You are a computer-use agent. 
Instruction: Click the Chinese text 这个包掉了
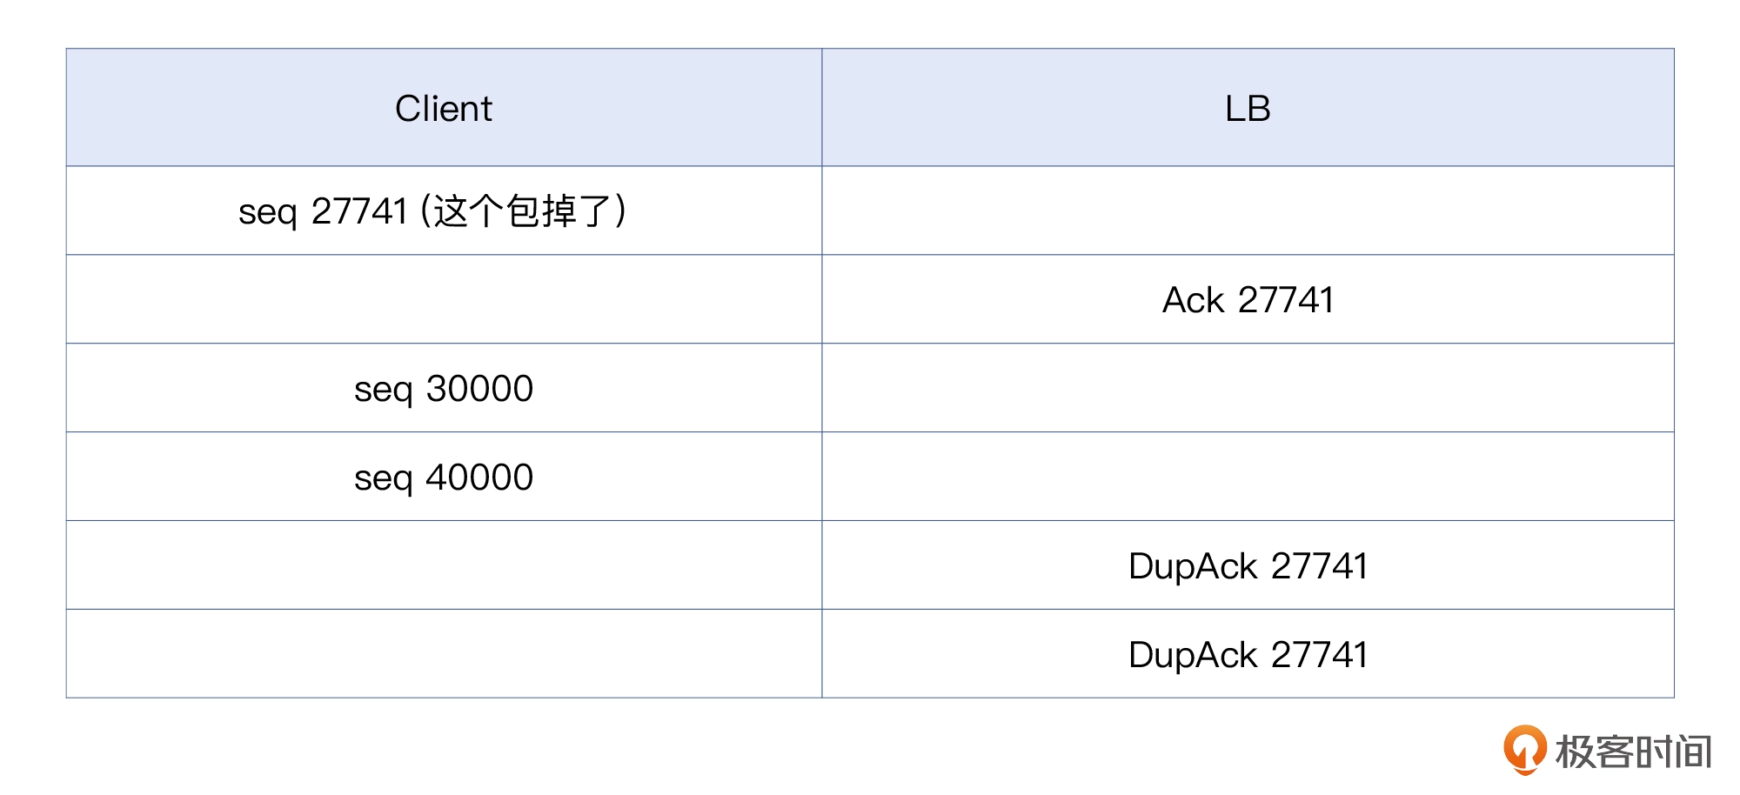coord(522,211)
